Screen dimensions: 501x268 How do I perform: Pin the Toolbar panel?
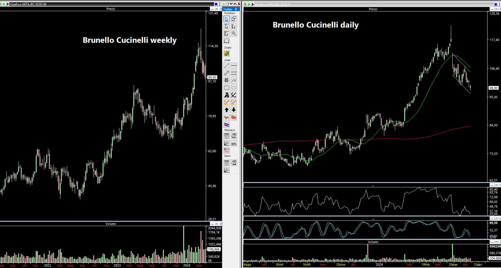pyautogui.click(x=236, y=9)
